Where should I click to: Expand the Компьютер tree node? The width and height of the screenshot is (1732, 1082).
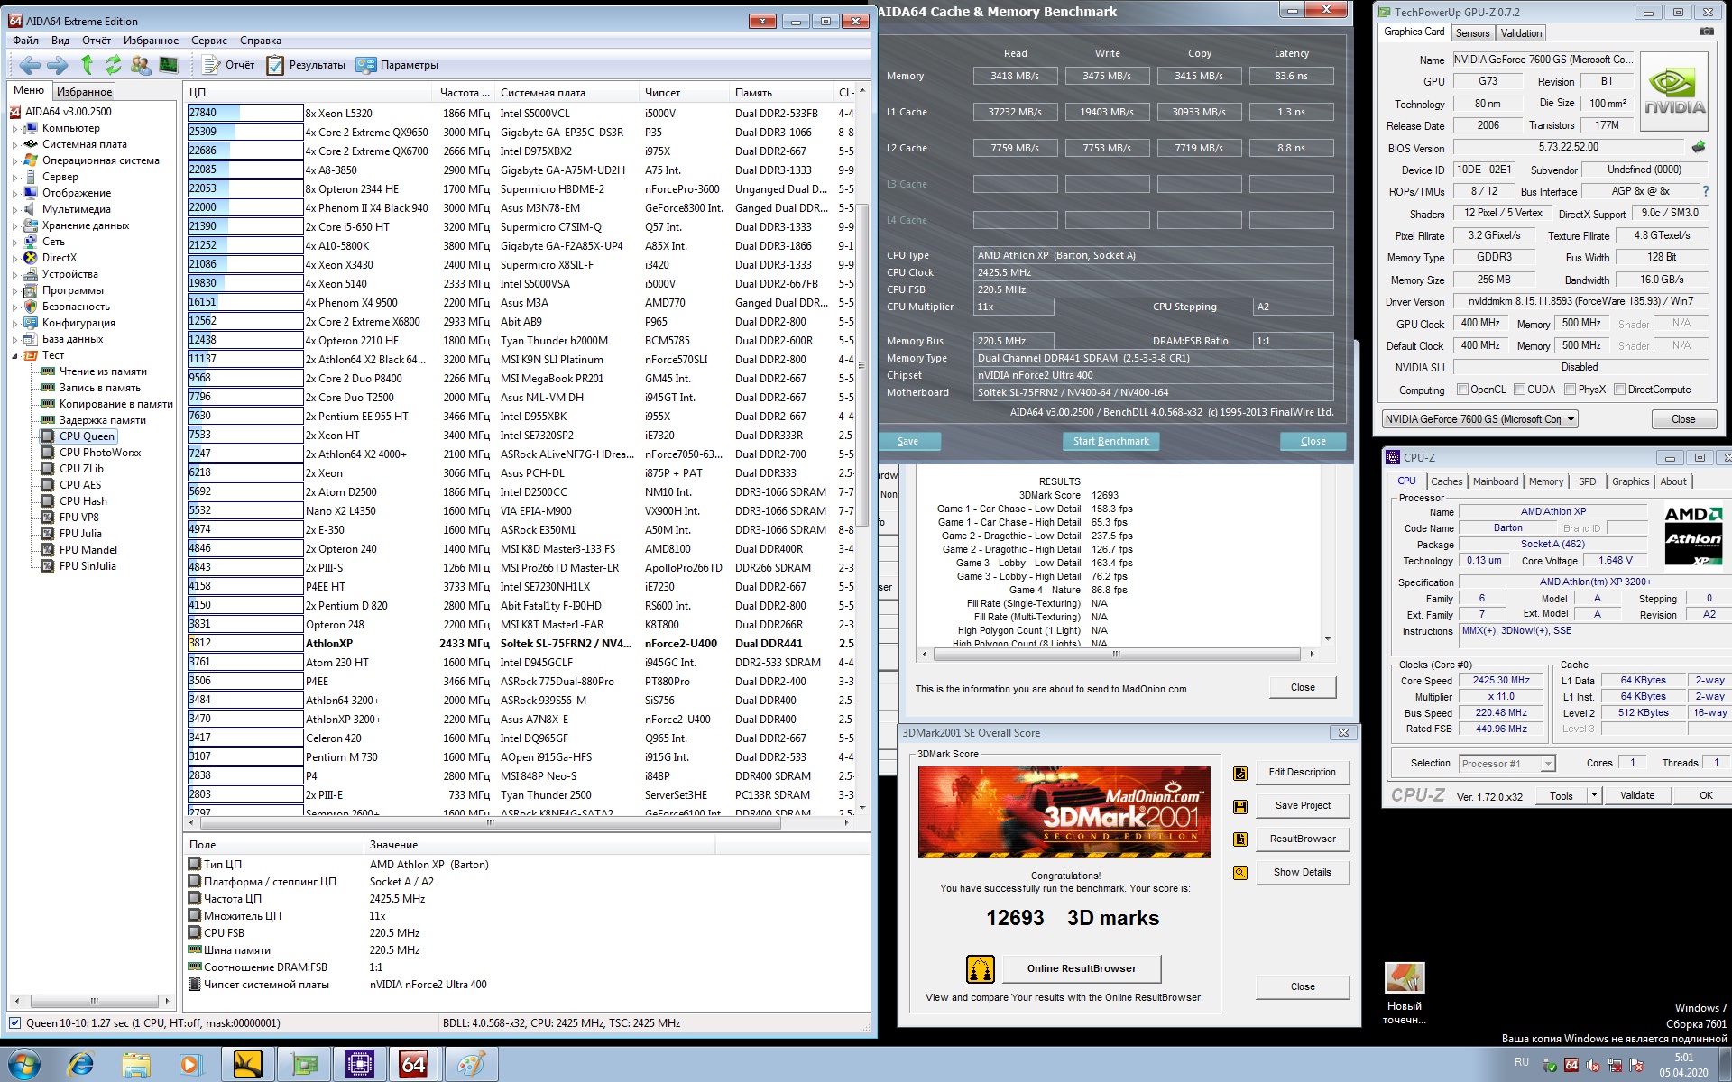pyautogui.click(x=14, y=129)
